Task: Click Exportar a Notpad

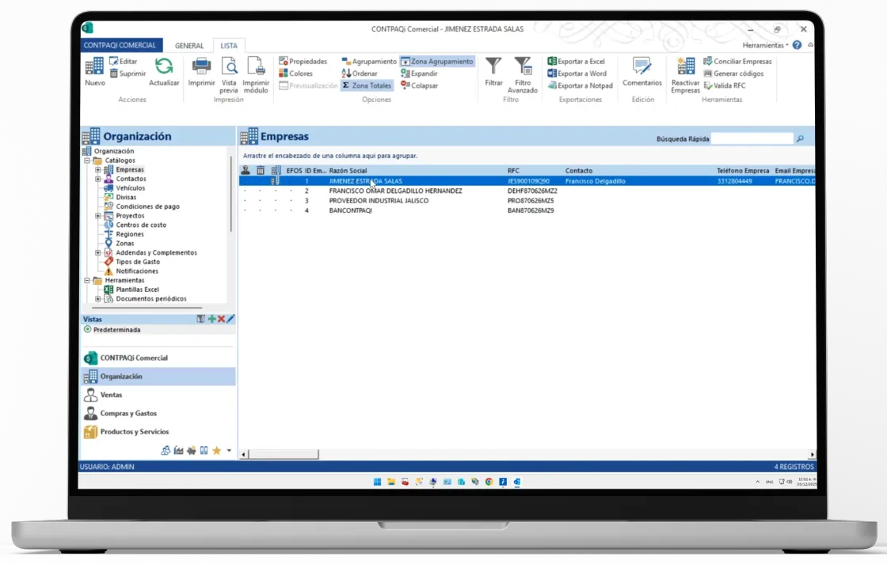Action: pos(580,85)
